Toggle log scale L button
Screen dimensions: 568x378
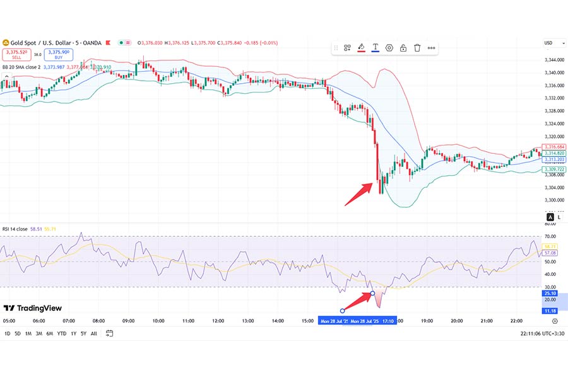point(559,217)
